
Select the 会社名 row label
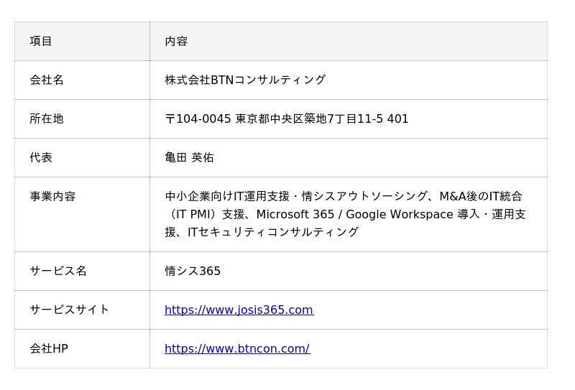pos(47,80)
